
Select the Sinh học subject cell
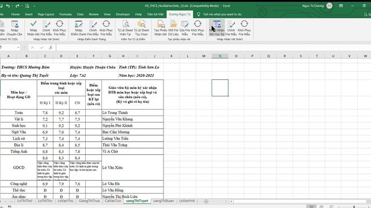click(x=19, y=126)
